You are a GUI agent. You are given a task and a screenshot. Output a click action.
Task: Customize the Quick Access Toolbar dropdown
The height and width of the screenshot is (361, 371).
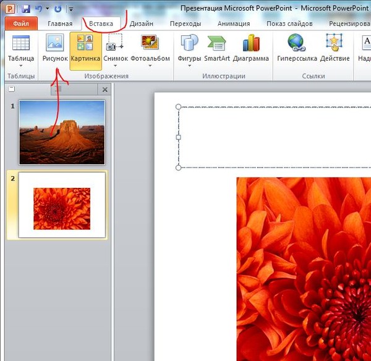(x=70, y=9)
